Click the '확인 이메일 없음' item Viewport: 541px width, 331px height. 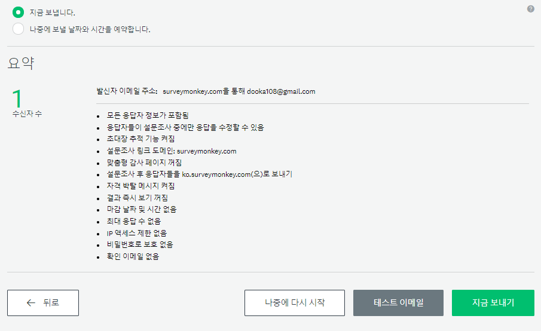click(133, 256)
